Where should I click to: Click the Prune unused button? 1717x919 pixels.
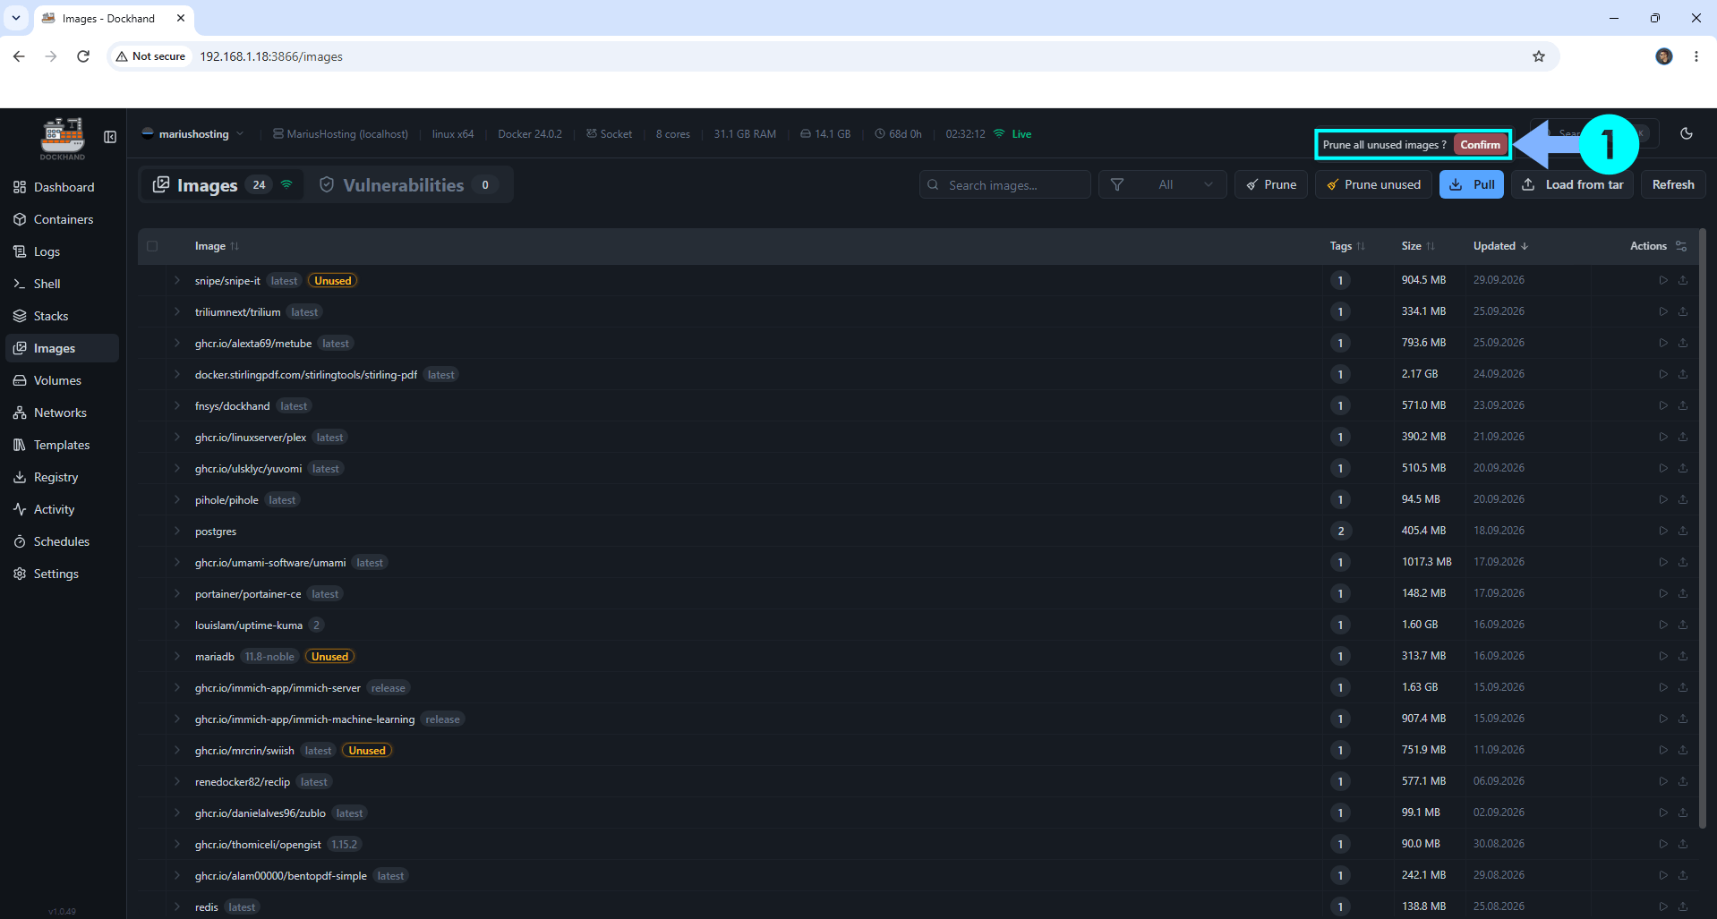coord(1373,184)
